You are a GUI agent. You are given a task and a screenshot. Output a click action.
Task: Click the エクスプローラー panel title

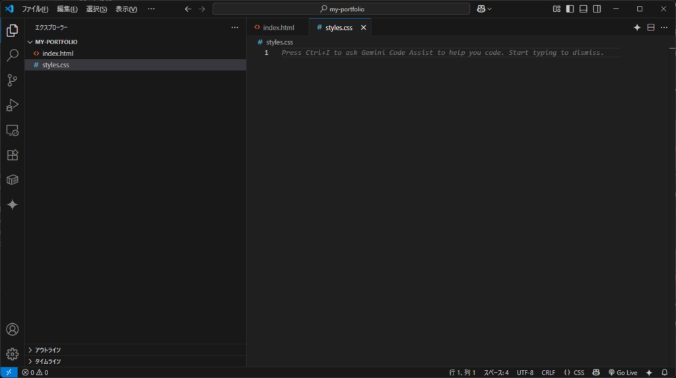51,27
